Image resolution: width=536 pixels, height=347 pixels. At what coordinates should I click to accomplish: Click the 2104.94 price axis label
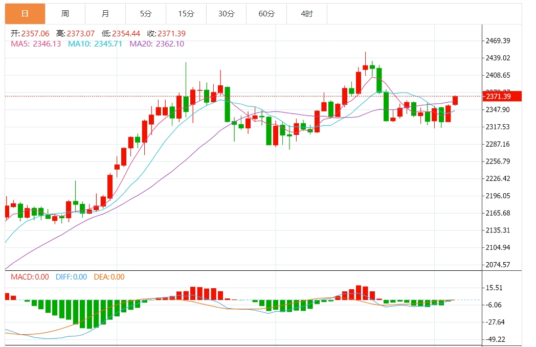click(498, 248)
